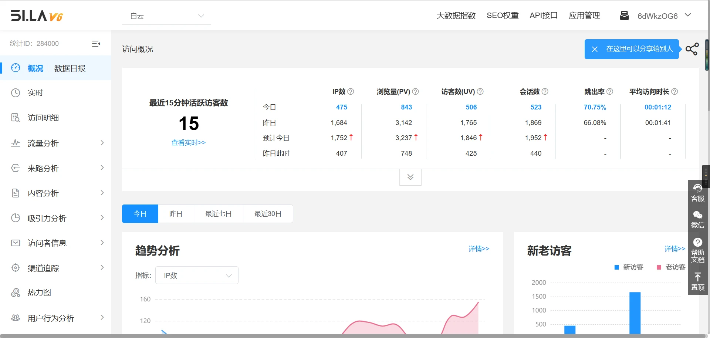710x338 pixels.
Task: Click help icon next to 浏览量(PV)
Action: pyautogui.click(x=415, y=91)
